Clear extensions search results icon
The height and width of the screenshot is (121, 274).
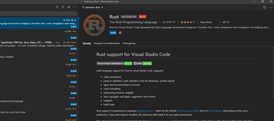point(68,7)
